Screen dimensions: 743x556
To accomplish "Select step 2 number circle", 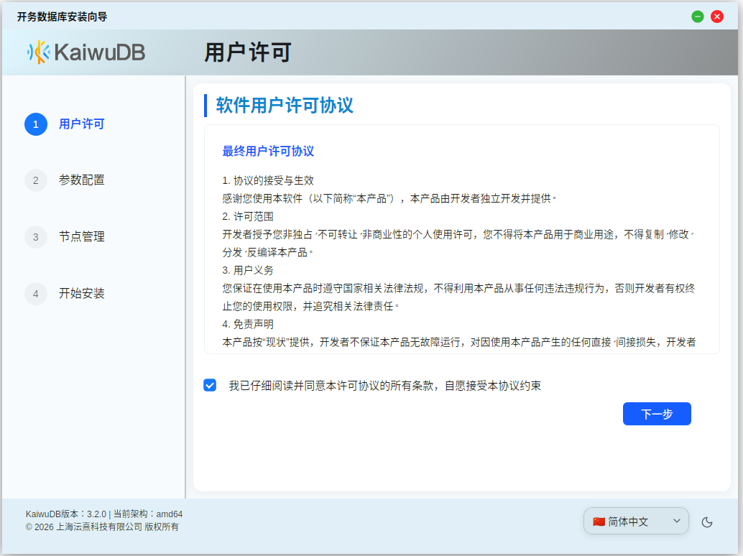I will tap(35, 180).
